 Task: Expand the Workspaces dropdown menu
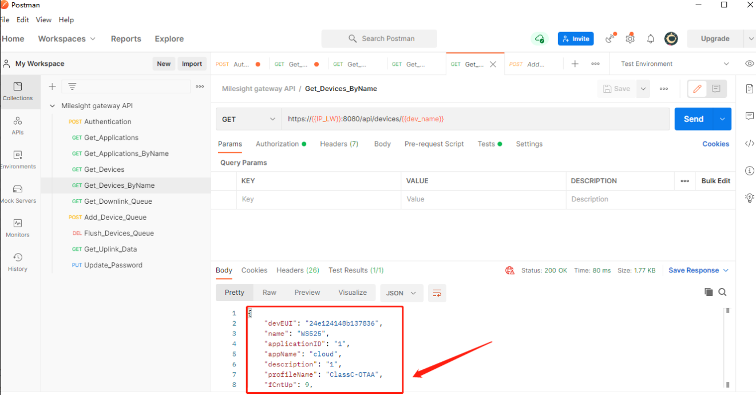[67, 39]
